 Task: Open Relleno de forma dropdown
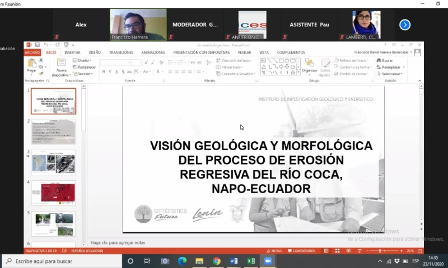[351, 60]
